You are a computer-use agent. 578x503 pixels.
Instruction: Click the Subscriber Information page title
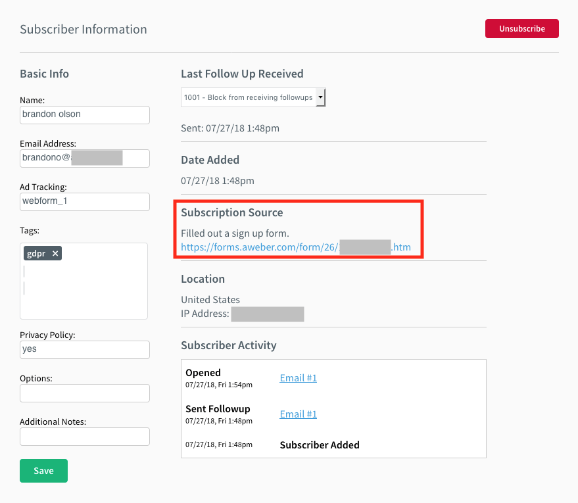pos(84,29)
